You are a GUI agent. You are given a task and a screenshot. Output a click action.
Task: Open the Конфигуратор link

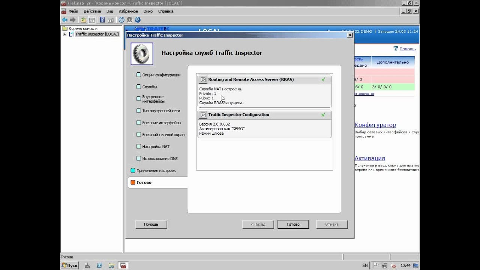pos(375,125)
